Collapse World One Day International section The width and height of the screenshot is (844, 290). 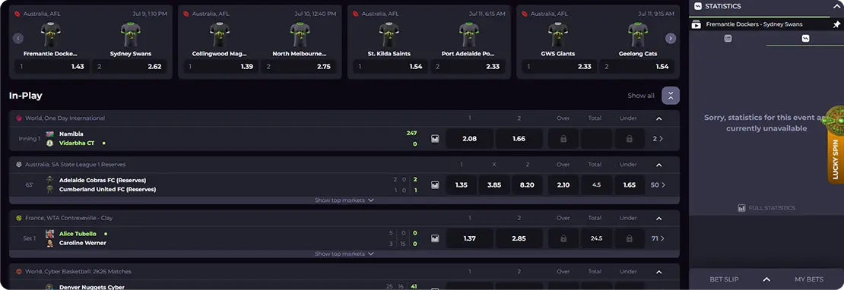(x=658, y=118)
